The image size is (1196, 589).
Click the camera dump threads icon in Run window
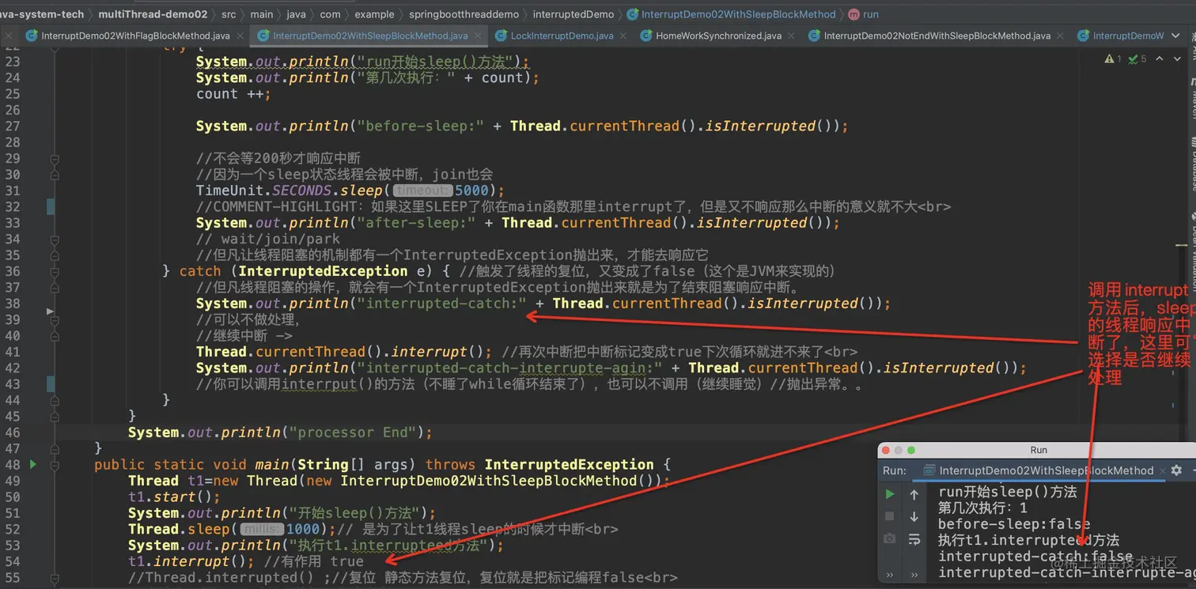tap(890, 538)
